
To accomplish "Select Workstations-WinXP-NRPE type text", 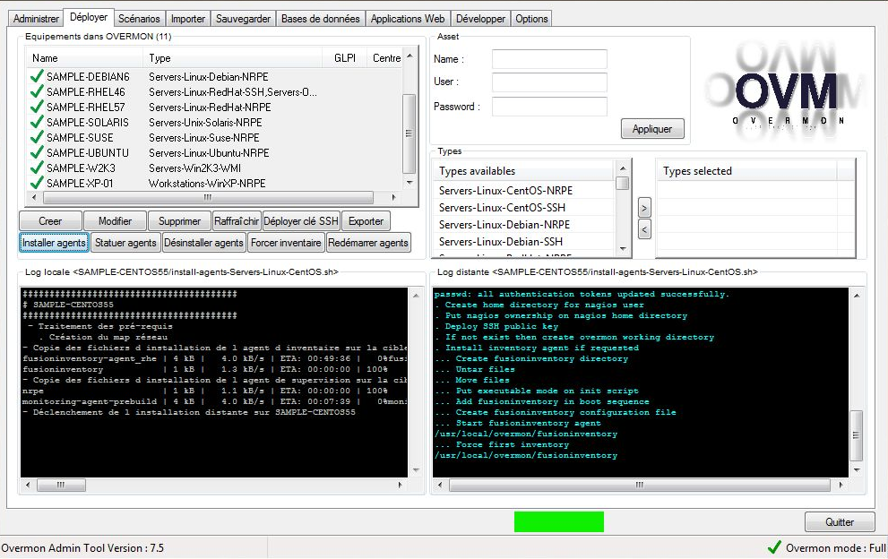I will coord(207,183).
